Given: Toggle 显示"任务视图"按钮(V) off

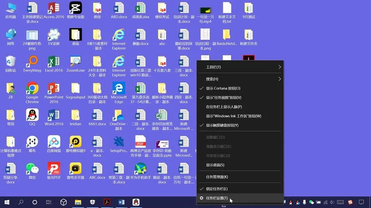Looking at the screenshot, I should pyautogui.click(x=224, y=98).
